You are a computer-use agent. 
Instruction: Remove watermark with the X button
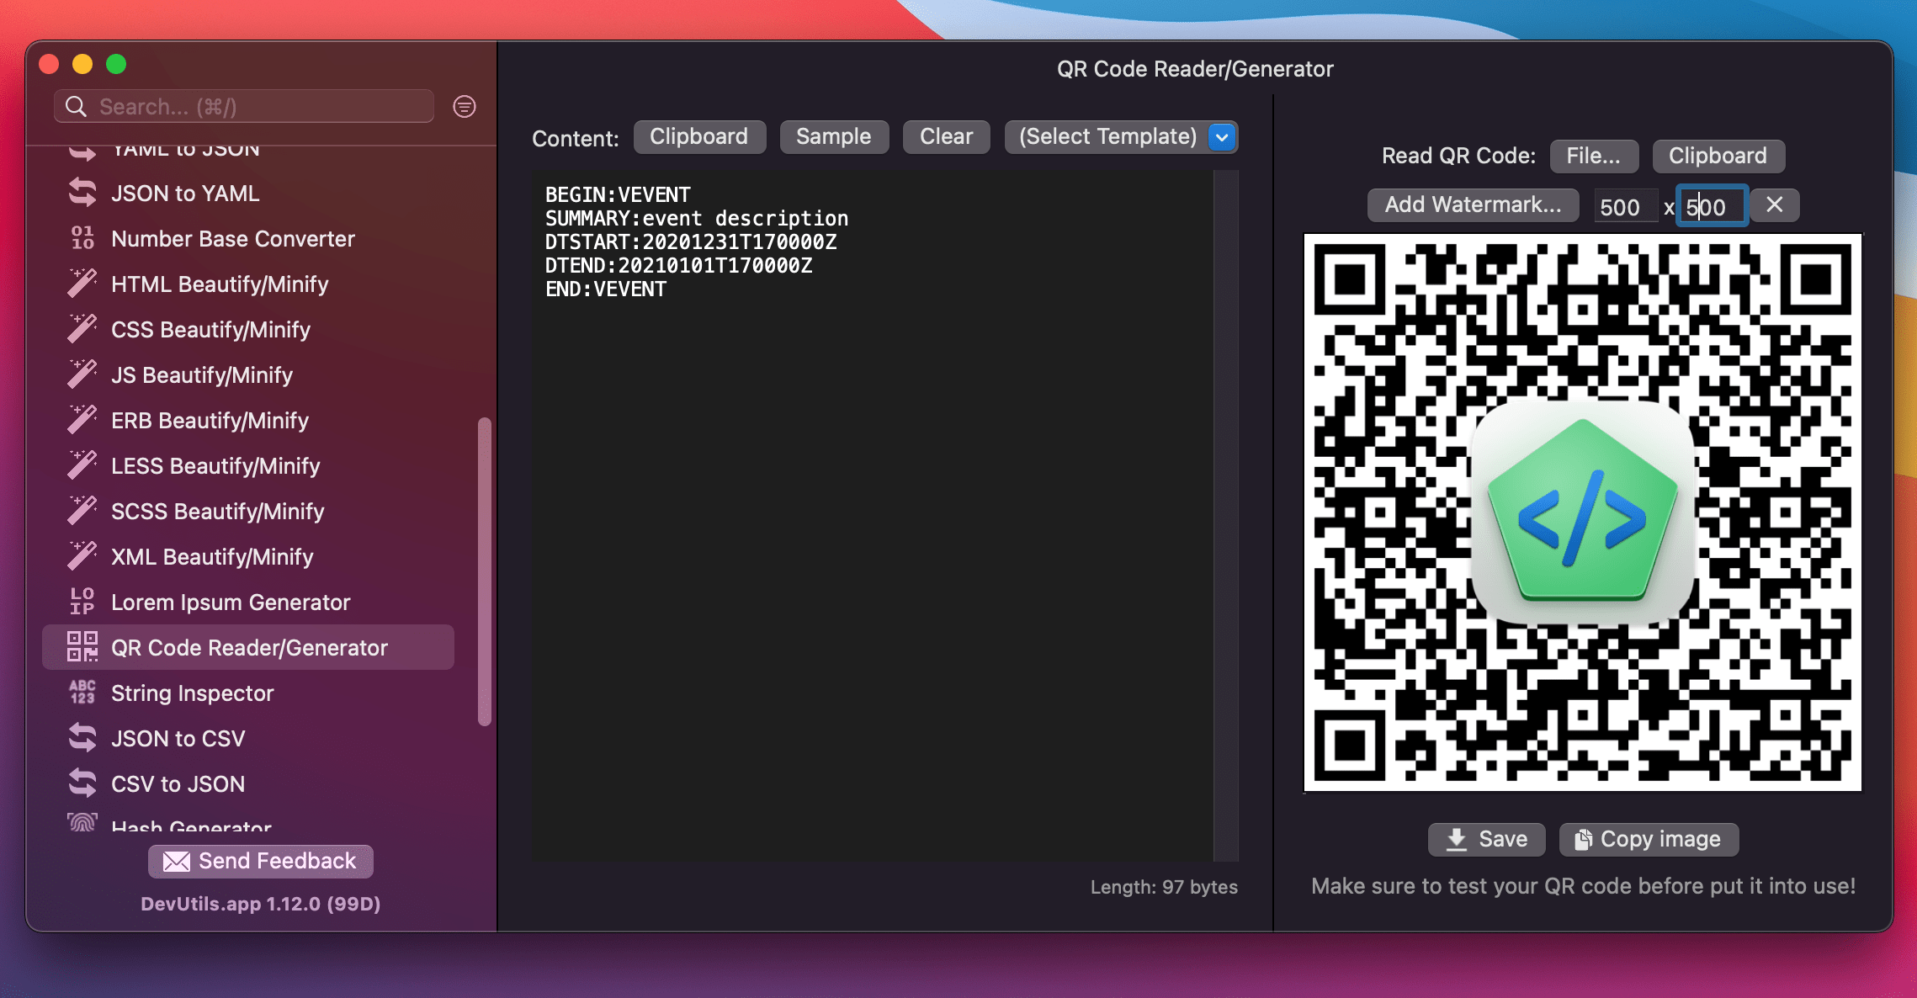(x=1774, y=204)
